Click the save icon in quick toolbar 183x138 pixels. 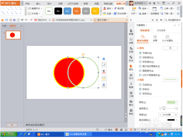pyautogui.click(x=7, y=20)
